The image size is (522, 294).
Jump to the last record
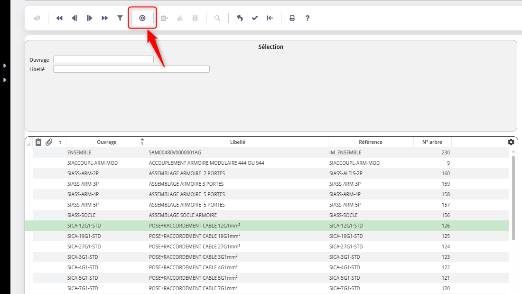pyautogui.click(x=104, y=18)
